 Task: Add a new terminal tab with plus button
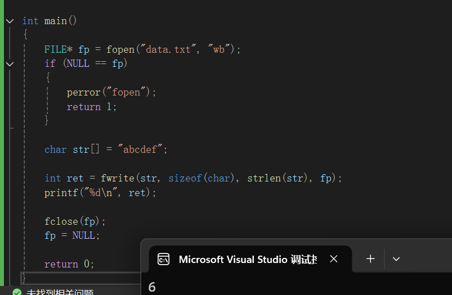click(x=370, y=259)
